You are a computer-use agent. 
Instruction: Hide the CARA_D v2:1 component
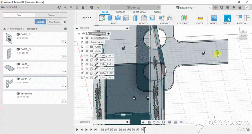click(87, 78)
